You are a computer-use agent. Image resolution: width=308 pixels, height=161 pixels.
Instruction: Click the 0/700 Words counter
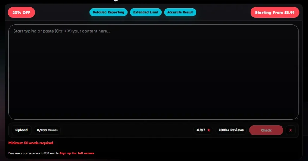click(x=47, y=130)
